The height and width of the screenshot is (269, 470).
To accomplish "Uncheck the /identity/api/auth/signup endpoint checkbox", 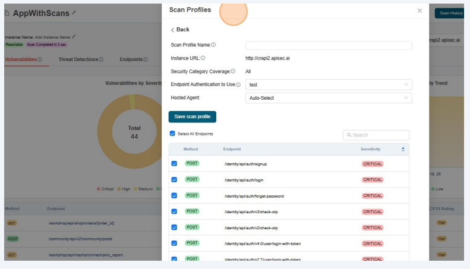I will pyautogui.click(x=174, y=163).
